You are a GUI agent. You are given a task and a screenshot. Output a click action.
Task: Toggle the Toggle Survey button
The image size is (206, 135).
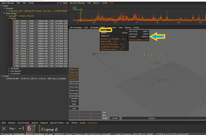point(74,69)
